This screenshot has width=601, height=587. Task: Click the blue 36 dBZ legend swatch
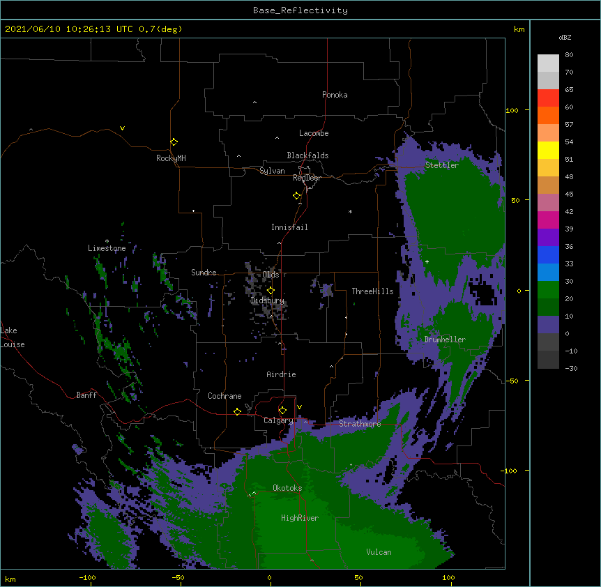[x=548, y=254]
